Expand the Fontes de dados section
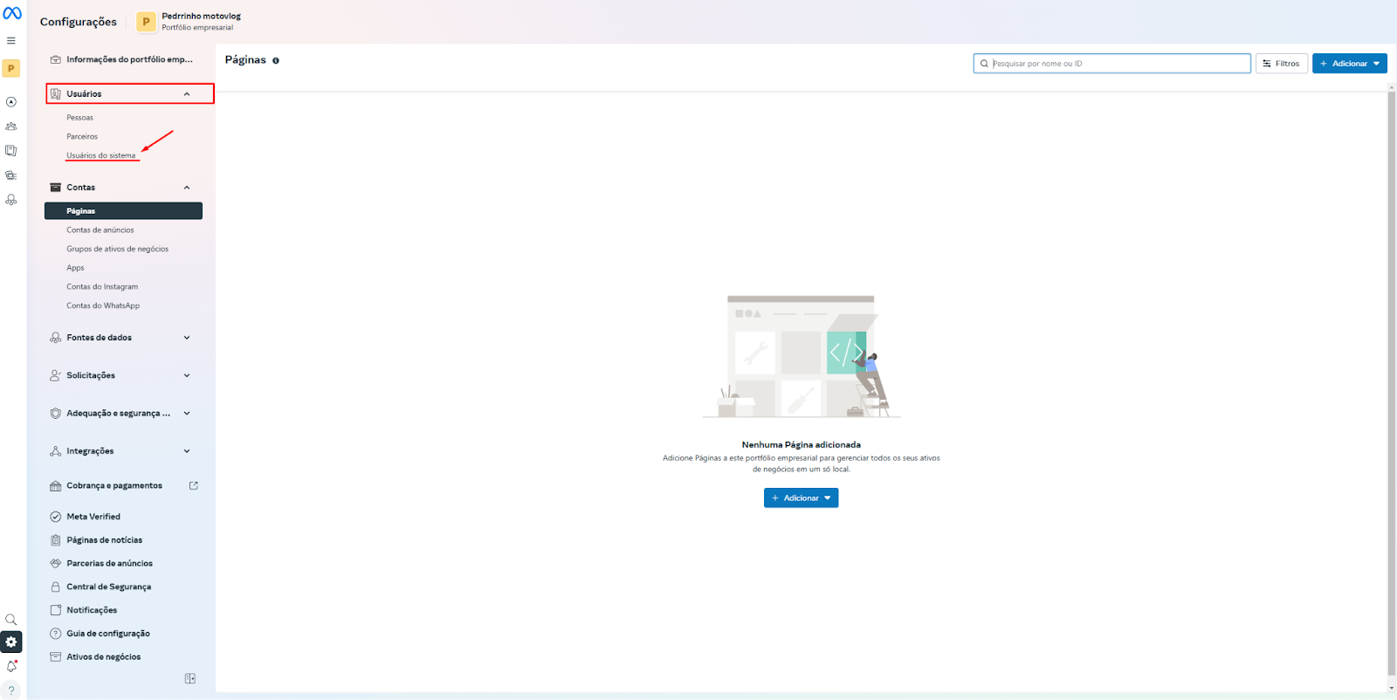Screen dimensions: 1397x700 (187, 338)
